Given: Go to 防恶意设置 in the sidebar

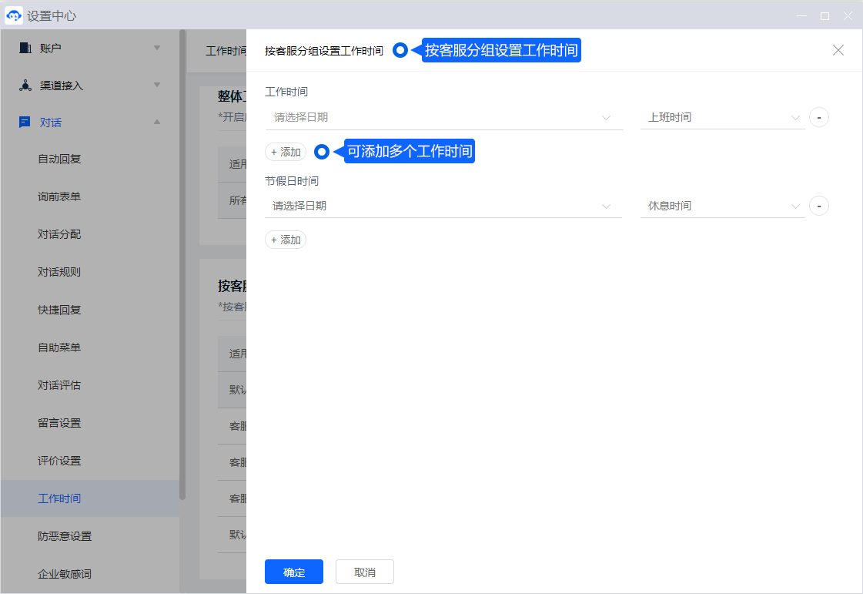Looking at the screenshot, I should tap(65, 536).
